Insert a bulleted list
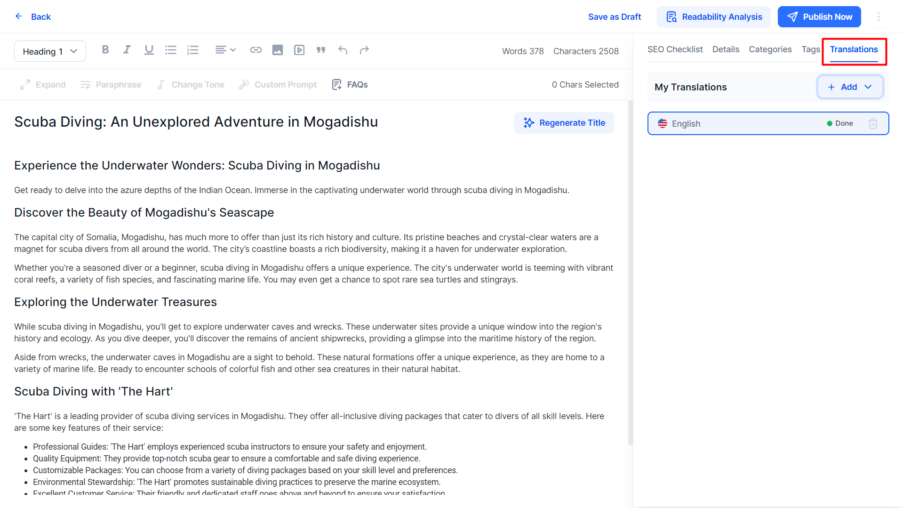 point(171,50)
